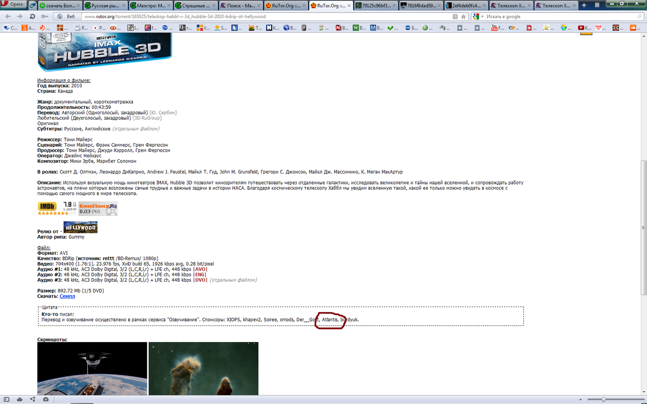Go forward with the browser forward arrow
Screen dimensions: 647x404
(x=20, y=17)
